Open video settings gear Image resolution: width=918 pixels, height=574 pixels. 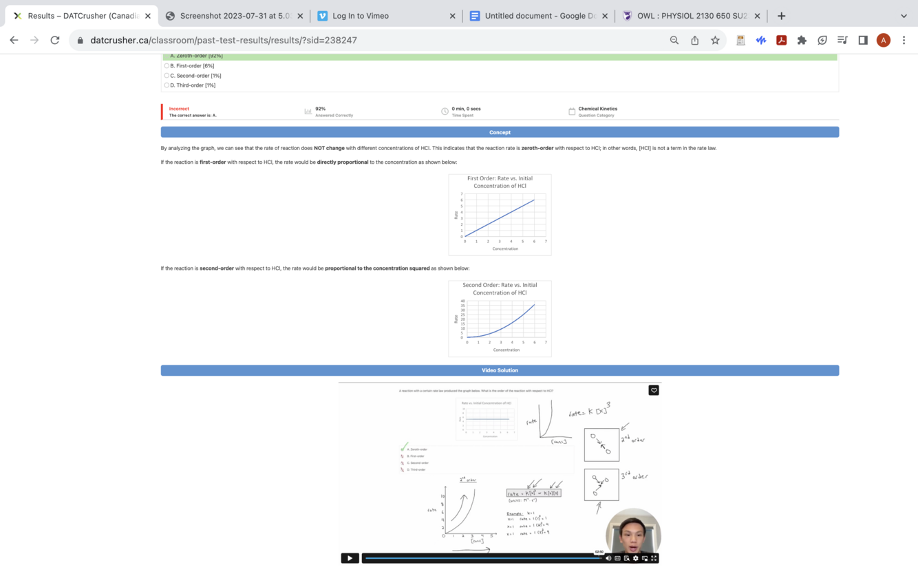click(635, 558)
